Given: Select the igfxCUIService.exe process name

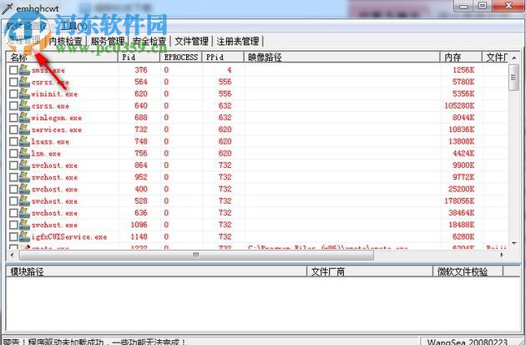Looking at the screenshot, I should [69, 237].
